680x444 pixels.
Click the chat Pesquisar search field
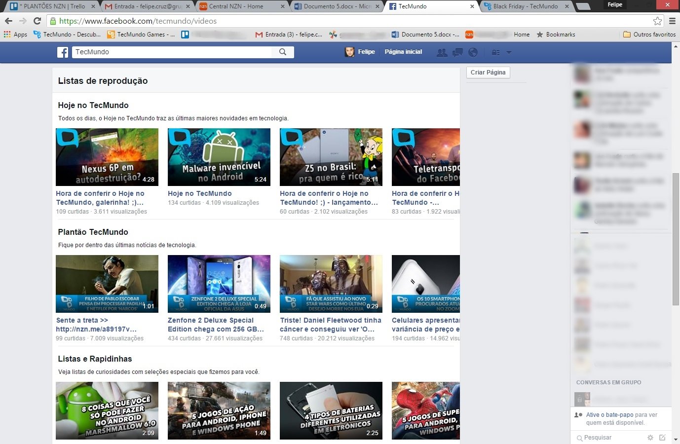tap(610, 438)
